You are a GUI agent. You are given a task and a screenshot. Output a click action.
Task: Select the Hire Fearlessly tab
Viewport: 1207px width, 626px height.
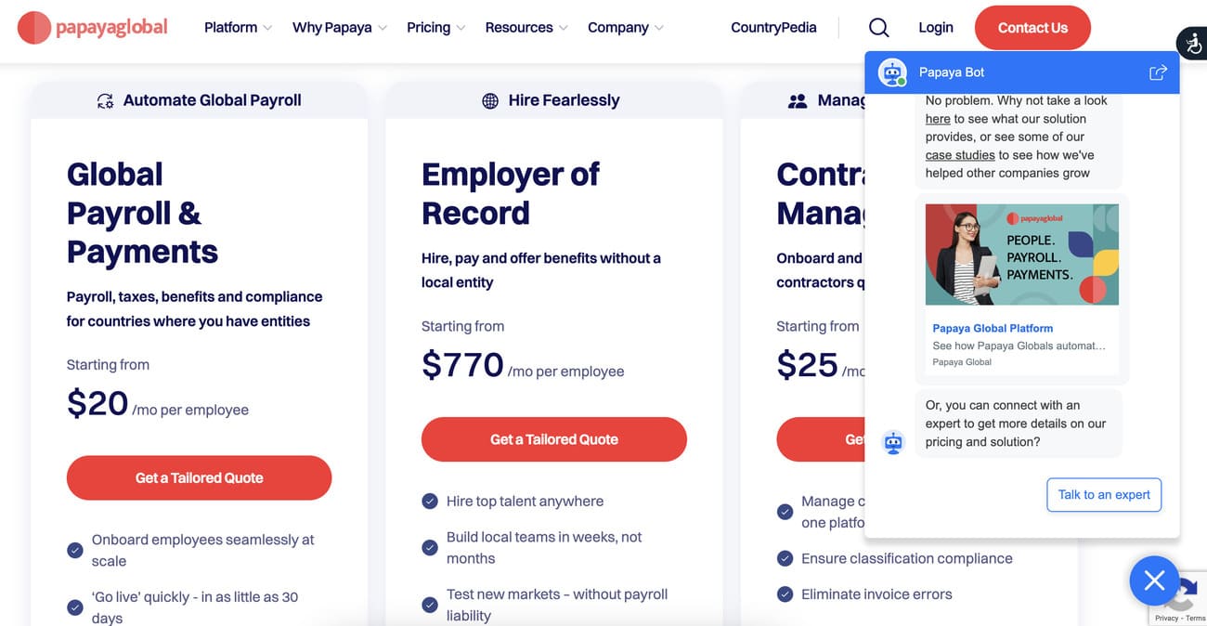553,100
